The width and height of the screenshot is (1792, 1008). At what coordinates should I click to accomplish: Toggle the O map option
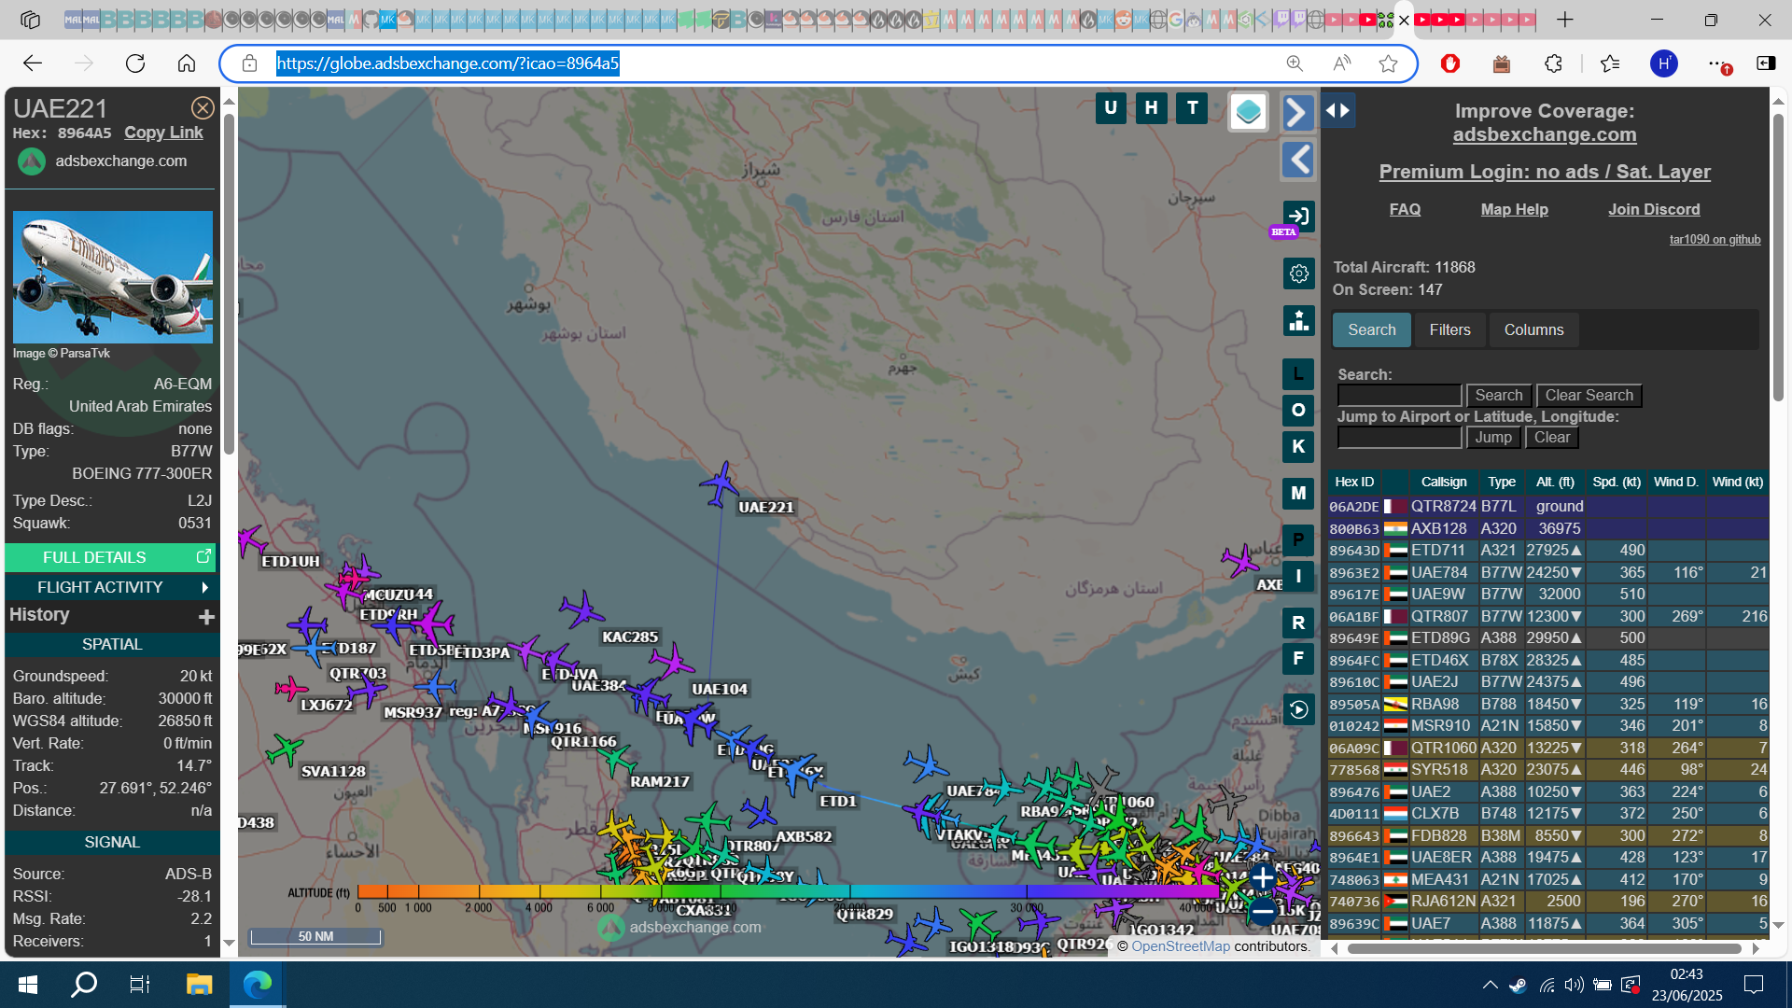coord(1298,411)
